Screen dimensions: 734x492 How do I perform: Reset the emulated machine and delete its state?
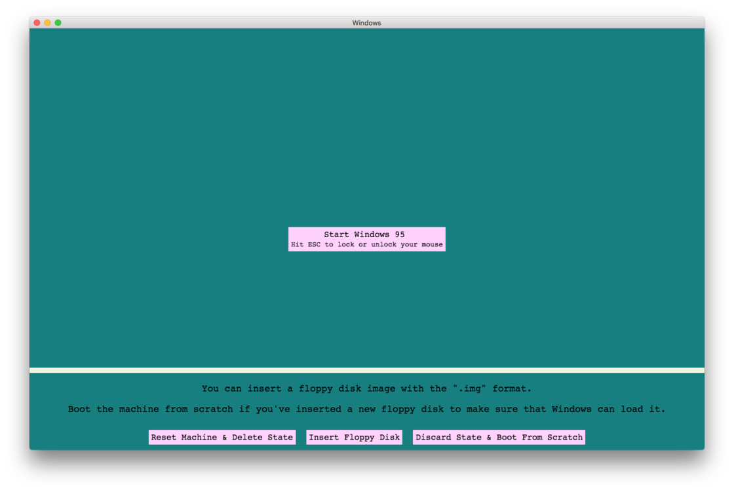(222, 437)
